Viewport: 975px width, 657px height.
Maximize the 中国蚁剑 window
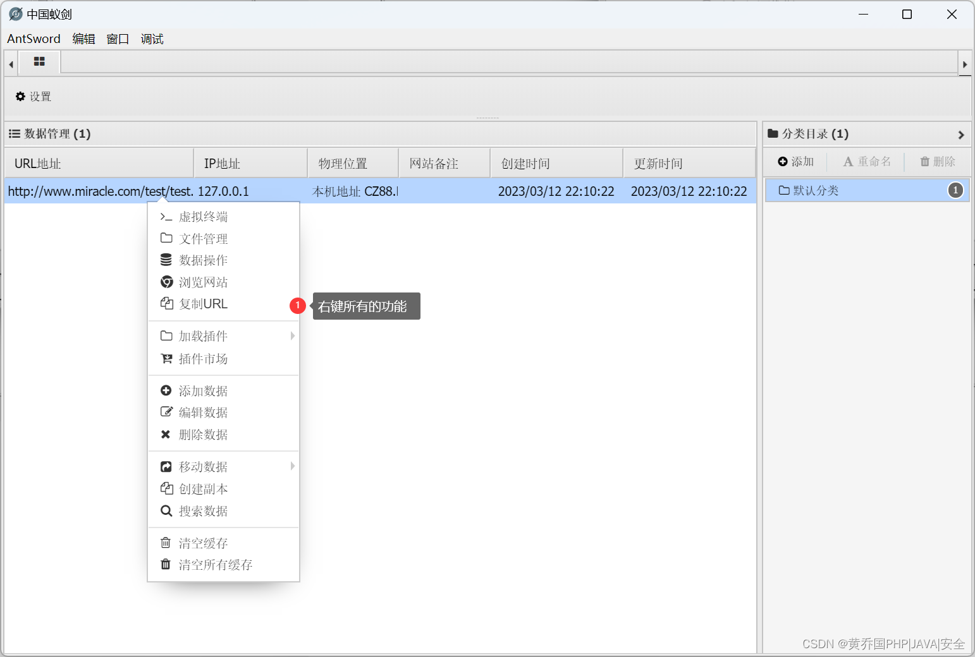coord(907,14)
